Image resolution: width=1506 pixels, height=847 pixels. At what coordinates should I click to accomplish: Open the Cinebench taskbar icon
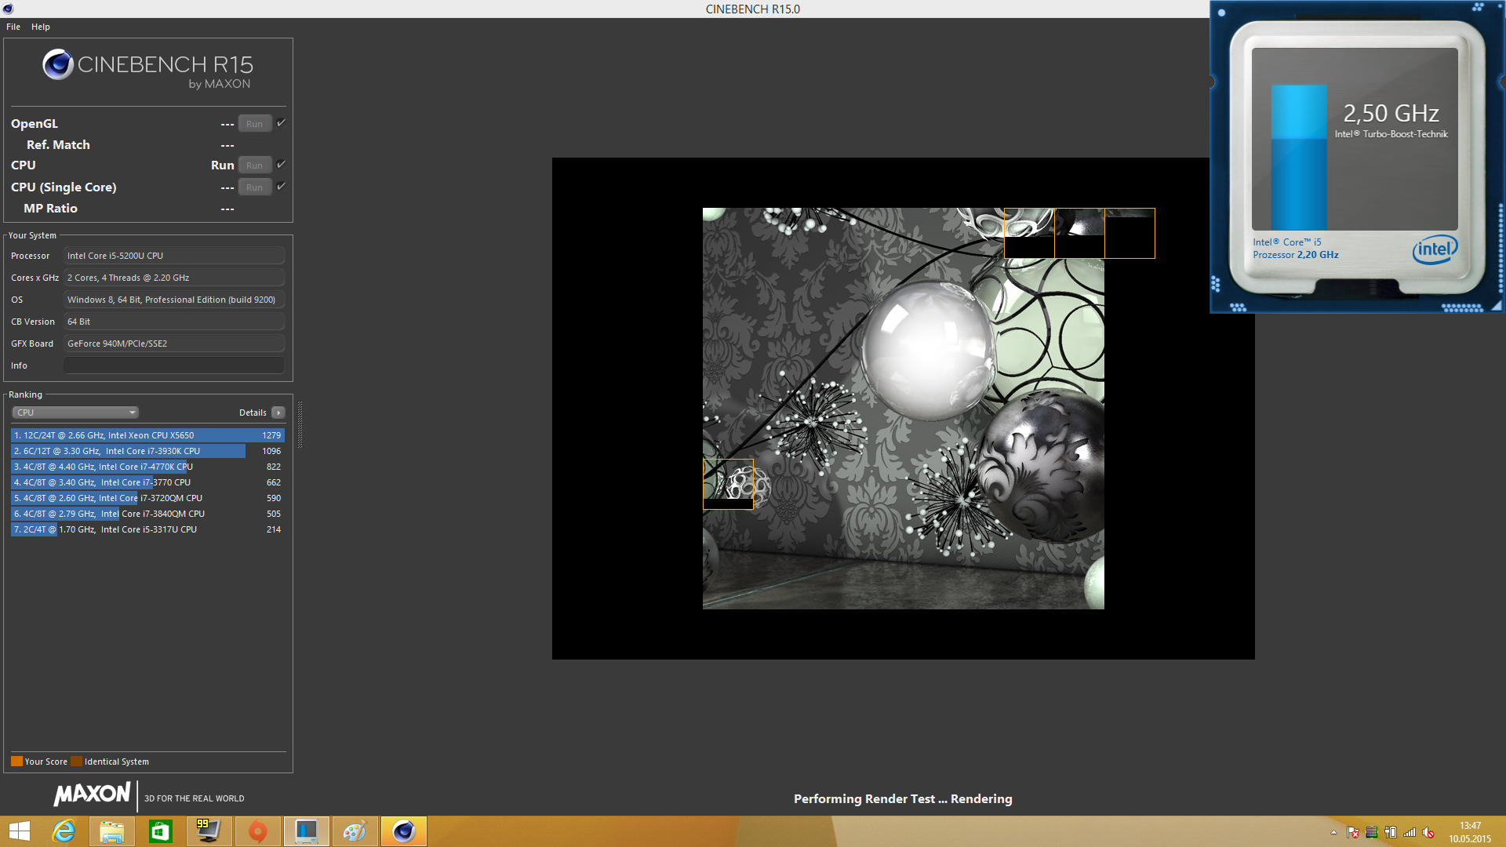pyautogui.click(x=403, y=831)
